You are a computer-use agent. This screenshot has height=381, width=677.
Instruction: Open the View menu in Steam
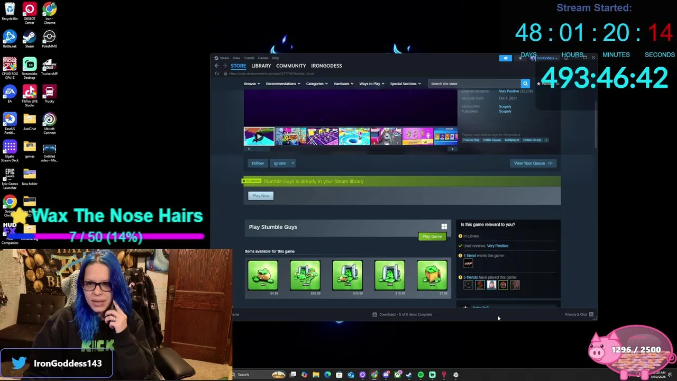(x=236, y=58)
